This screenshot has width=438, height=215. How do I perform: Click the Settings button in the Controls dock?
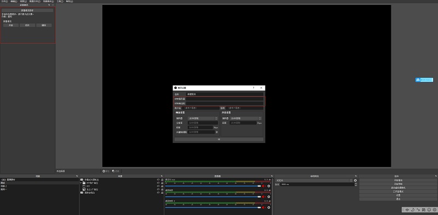click(398, 195)
